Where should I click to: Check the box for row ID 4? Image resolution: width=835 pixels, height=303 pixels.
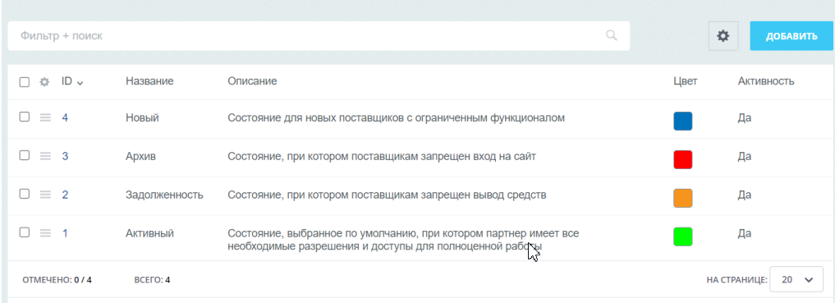click(25, 117)
